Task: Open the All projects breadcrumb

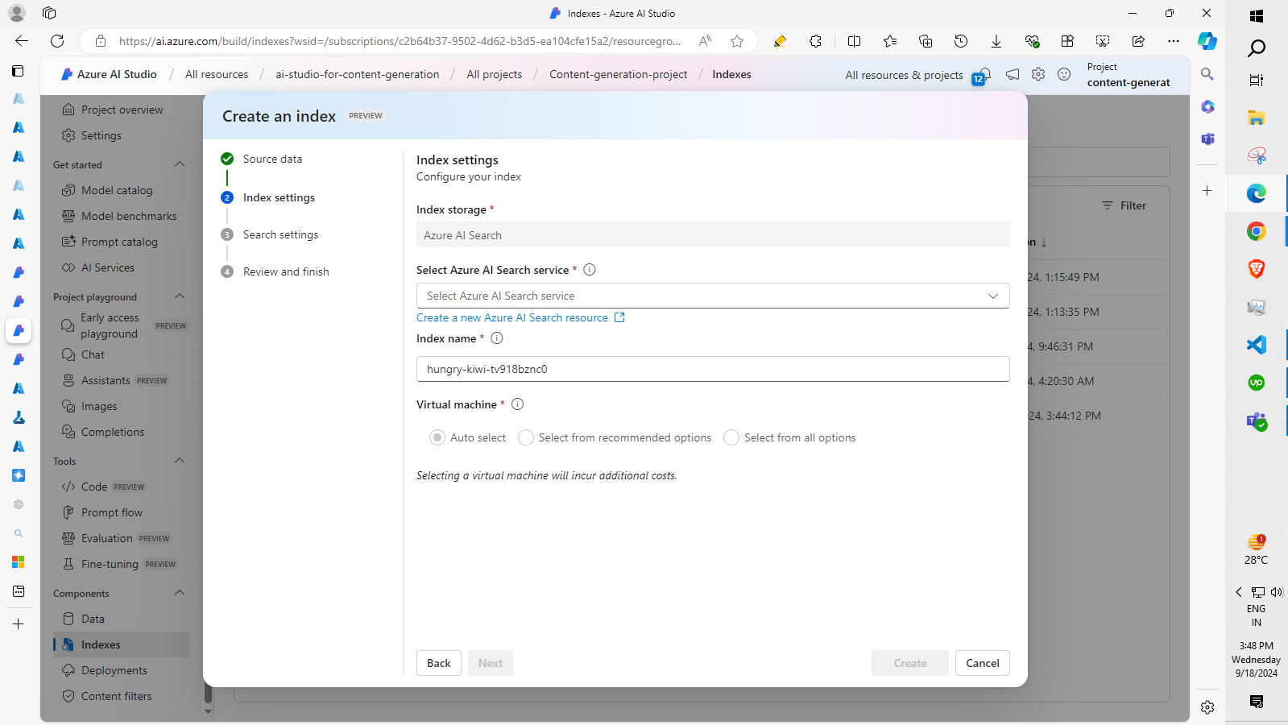Action: 495,74
